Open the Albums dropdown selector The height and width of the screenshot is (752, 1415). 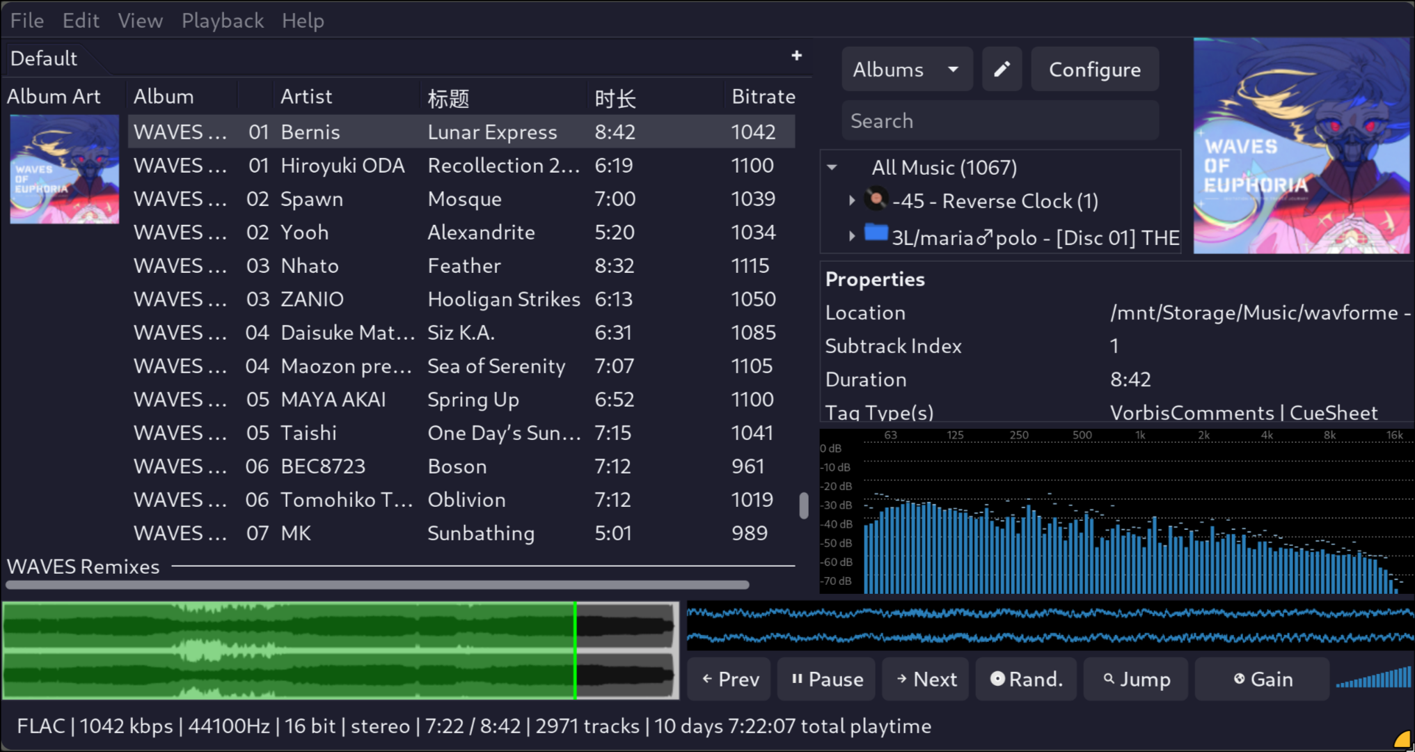906,69
